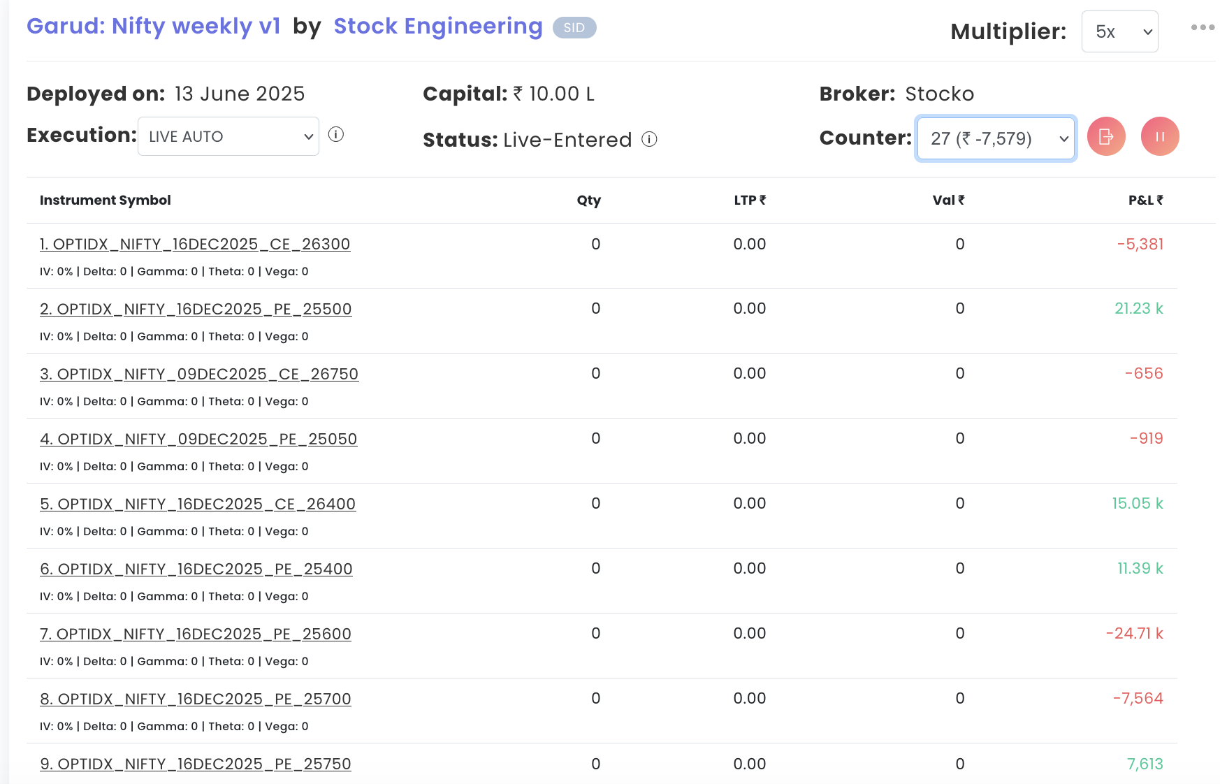Click the info icon next to Live-Entered status
This screenshot has height=784, width=1220.
[x=649, y=140]
